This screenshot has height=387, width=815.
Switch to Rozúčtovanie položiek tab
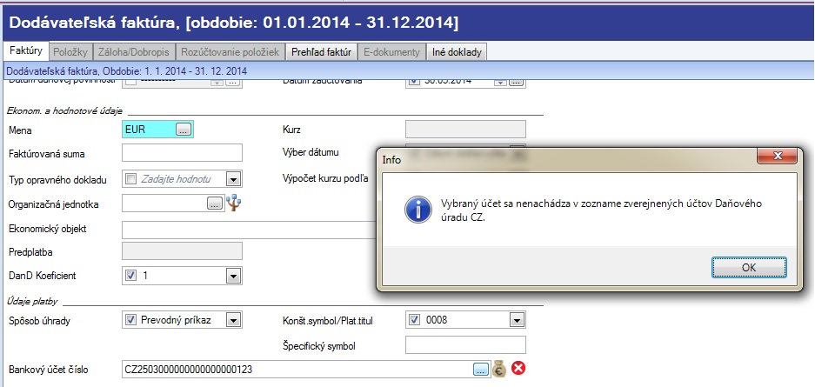pos(230,52)
